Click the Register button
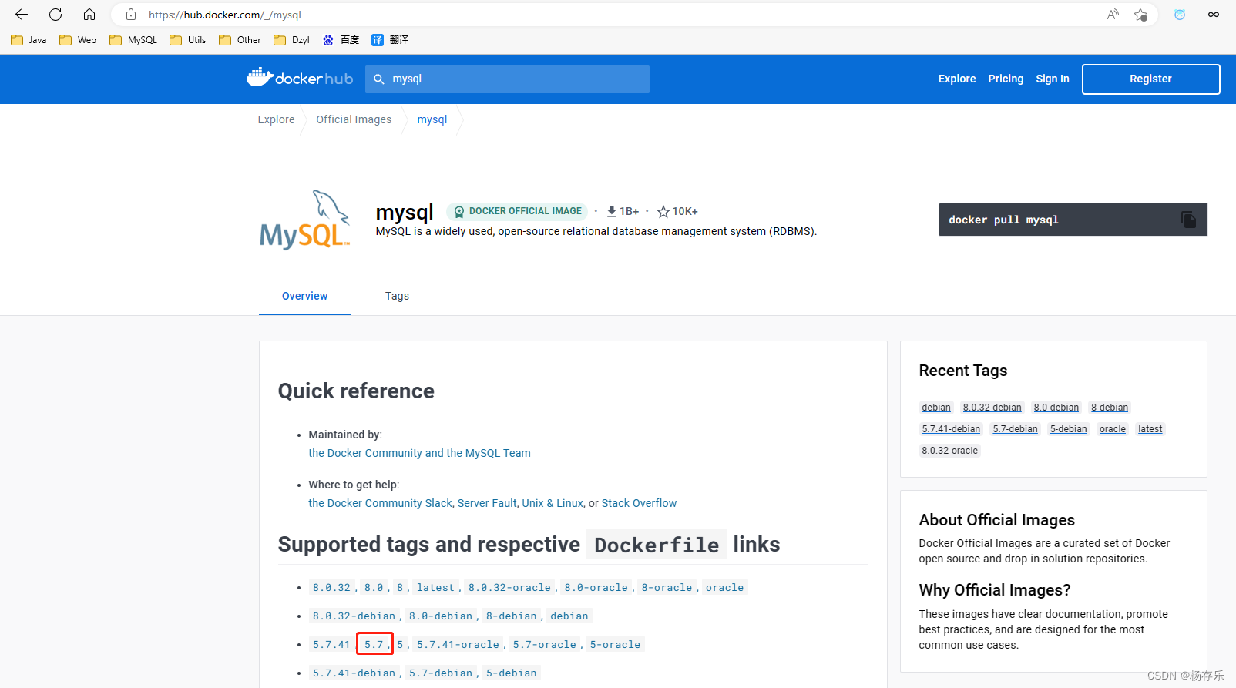Viewport: 1236px width, 688px height. click(1150, 79)
